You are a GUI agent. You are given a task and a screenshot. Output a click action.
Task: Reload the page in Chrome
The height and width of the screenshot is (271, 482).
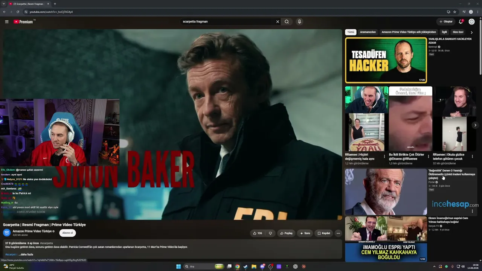tap(18, 12)
